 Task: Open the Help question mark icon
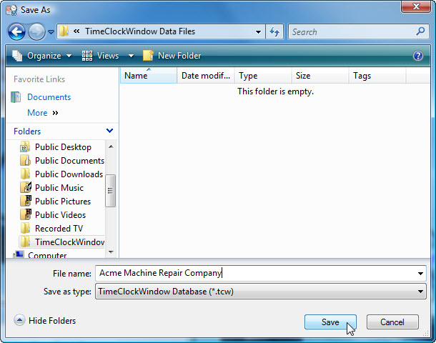point(418,56)
